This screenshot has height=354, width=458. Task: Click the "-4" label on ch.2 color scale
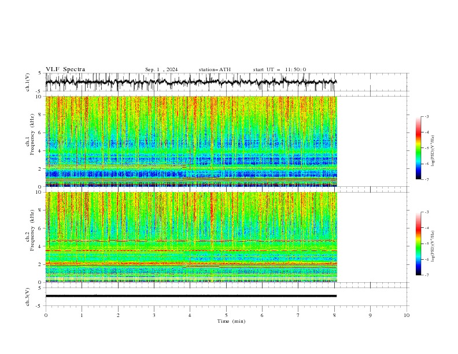[x=426, y=228]
